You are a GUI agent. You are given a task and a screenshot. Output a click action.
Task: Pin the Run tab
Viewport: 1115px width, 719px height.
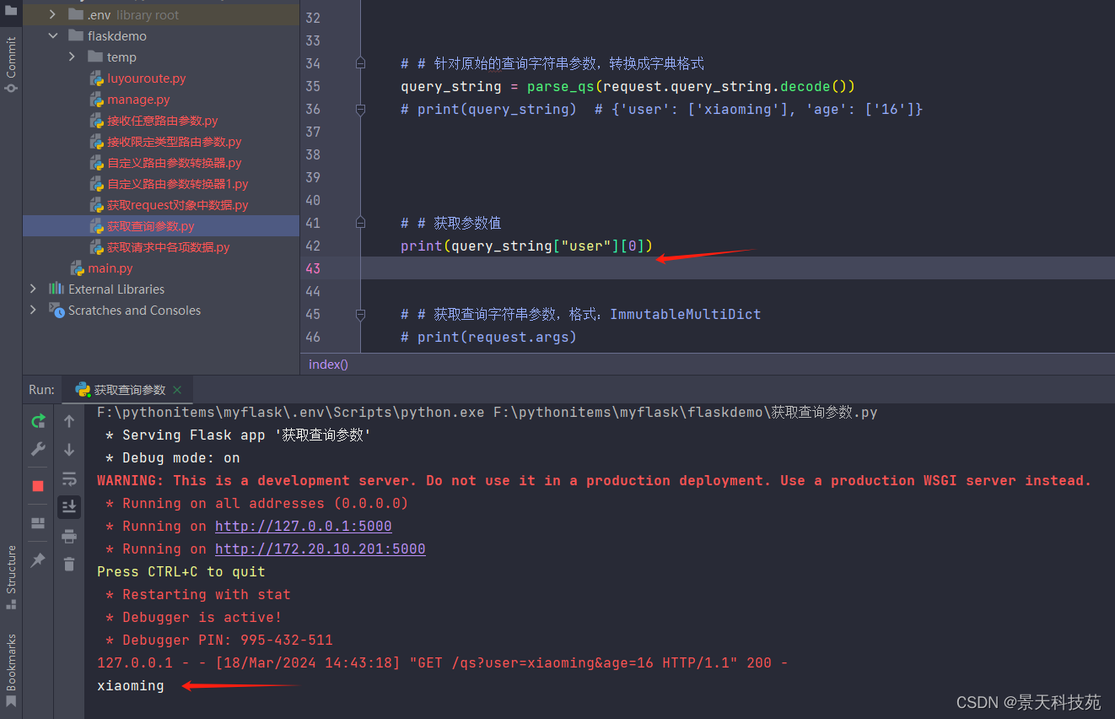click(x=38, y=560)
